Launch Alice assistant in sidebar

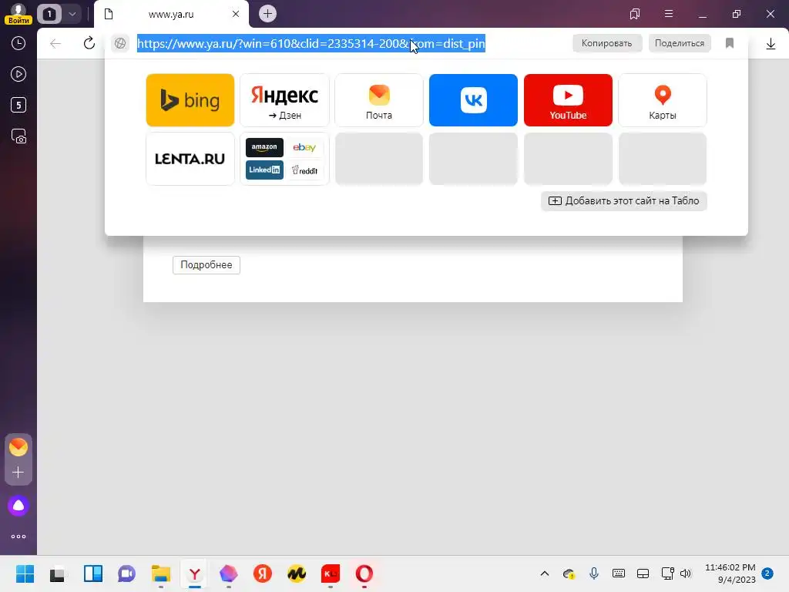click(18, 506)
